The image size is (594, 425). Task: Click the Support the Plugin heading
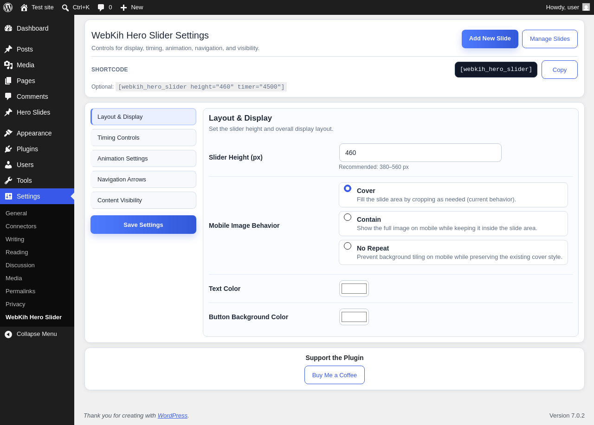coord(335,358)
